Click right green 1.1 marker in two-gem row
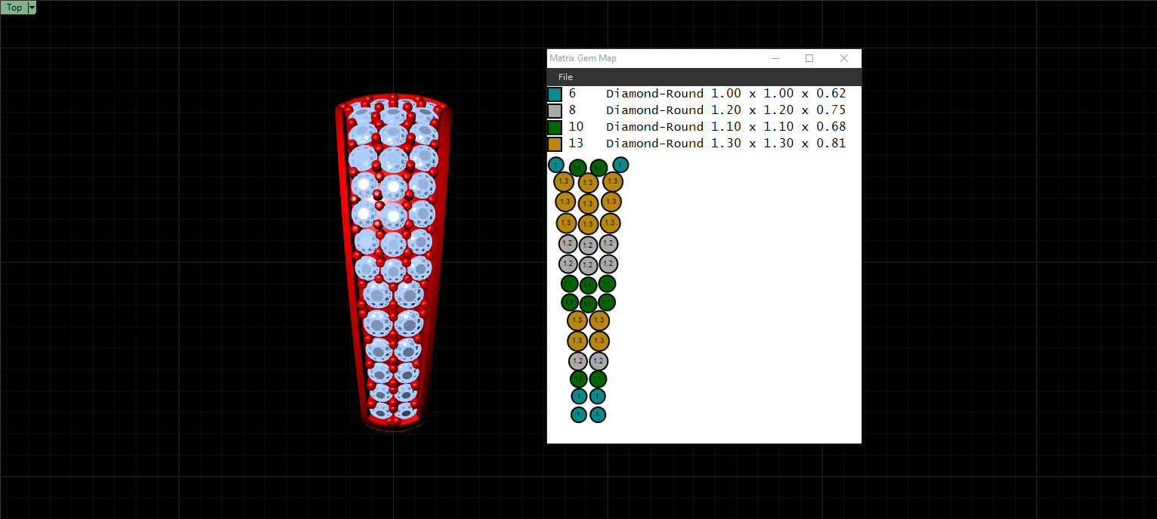1157x519 pixels. pos(598,378)
